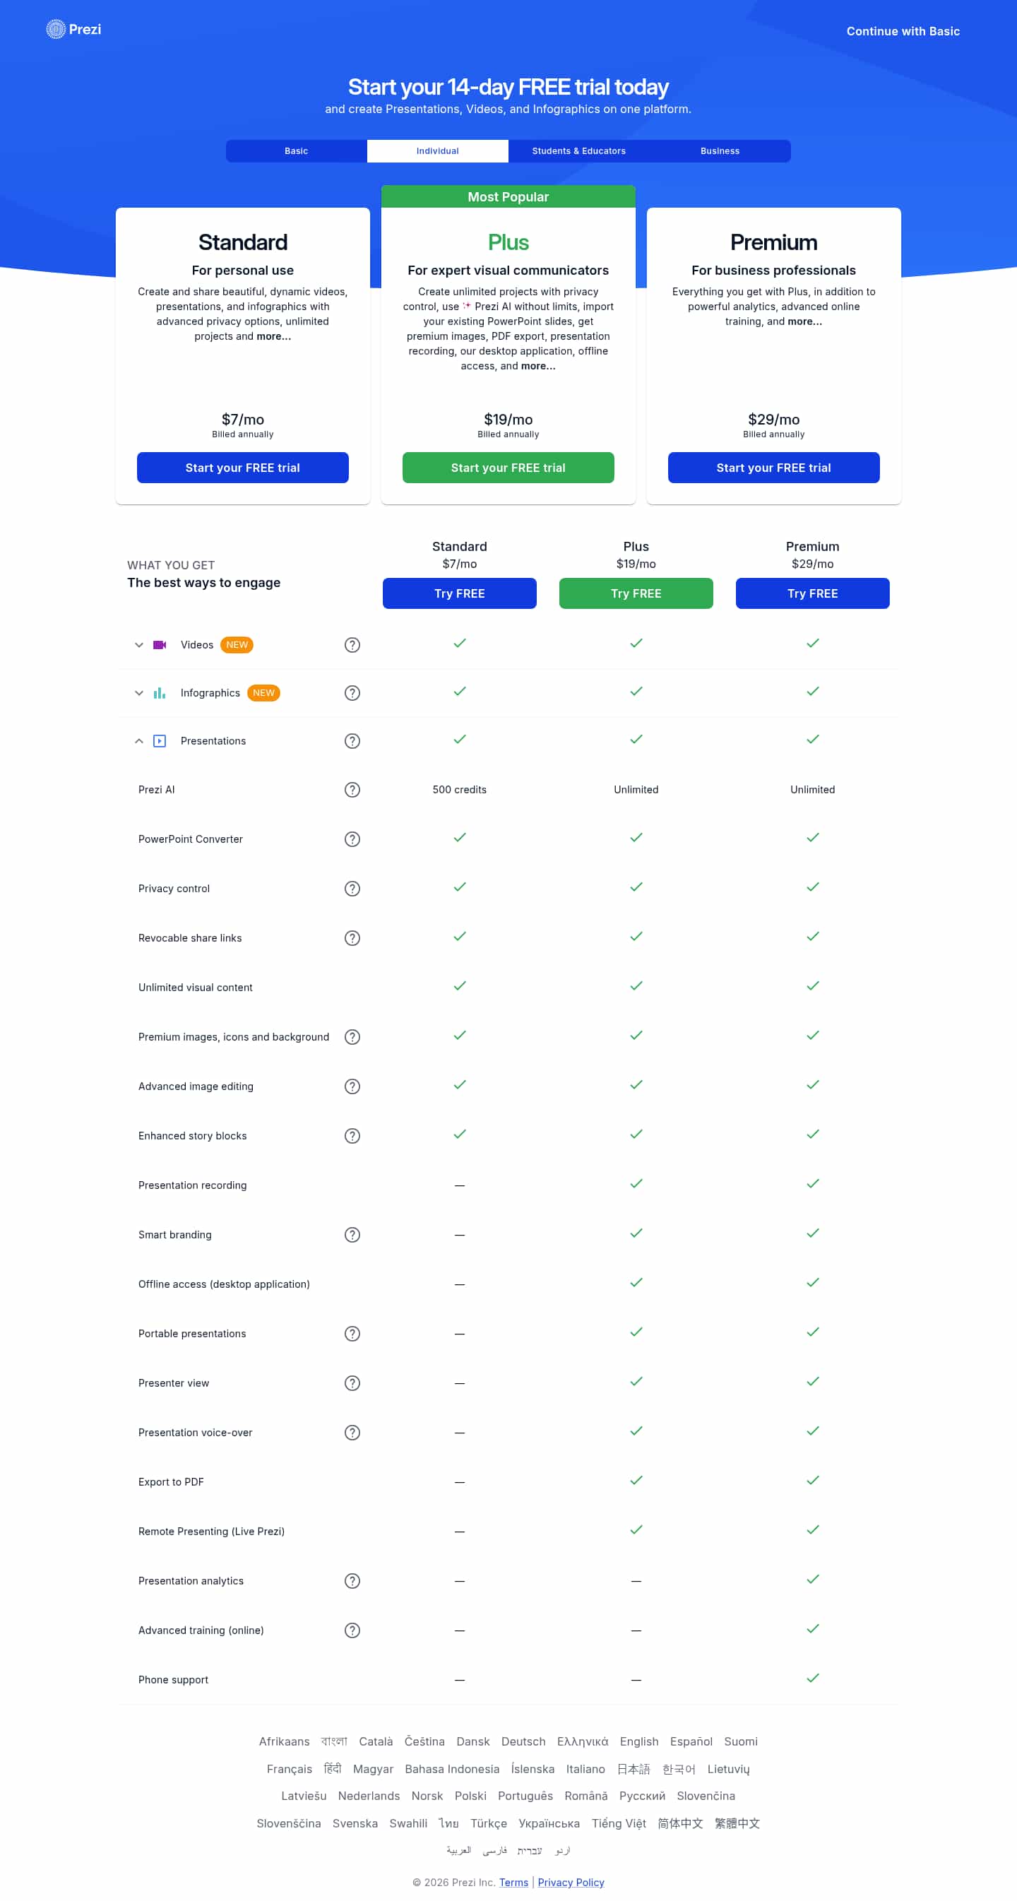The height and width of the screenshot is (1901, 1017).
Task: Click the Infographics bar chart icon
Action: pyautogui.click(x=160, y=693)
